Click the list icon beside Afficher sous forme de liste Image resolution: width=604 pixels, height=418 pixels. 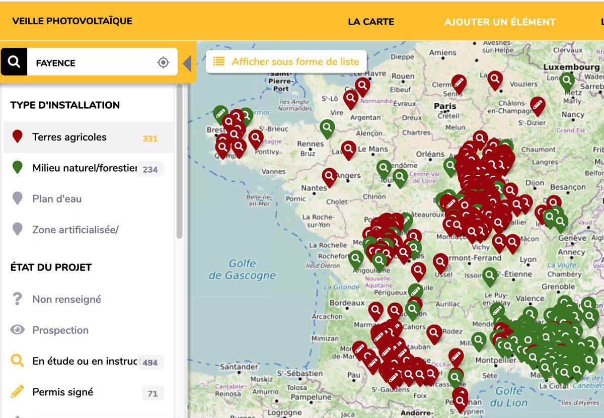[x=218, y=61]
